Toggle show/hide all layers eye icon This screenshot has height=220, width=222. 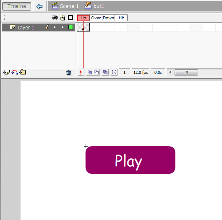[55, 18]
